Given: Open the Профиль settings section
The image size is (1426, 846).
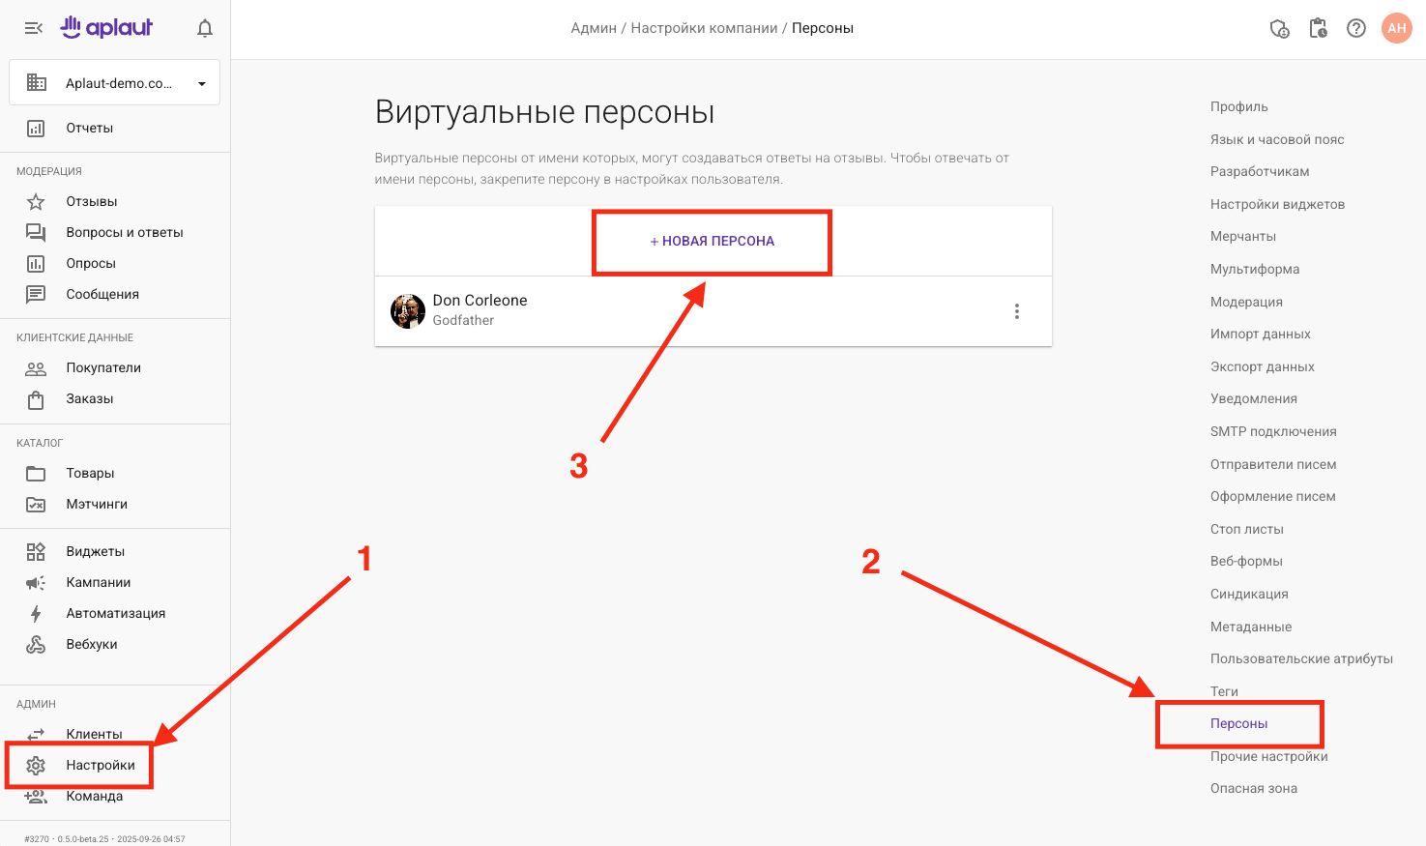Looking at the screenshot, I should tap(1238, 106).
